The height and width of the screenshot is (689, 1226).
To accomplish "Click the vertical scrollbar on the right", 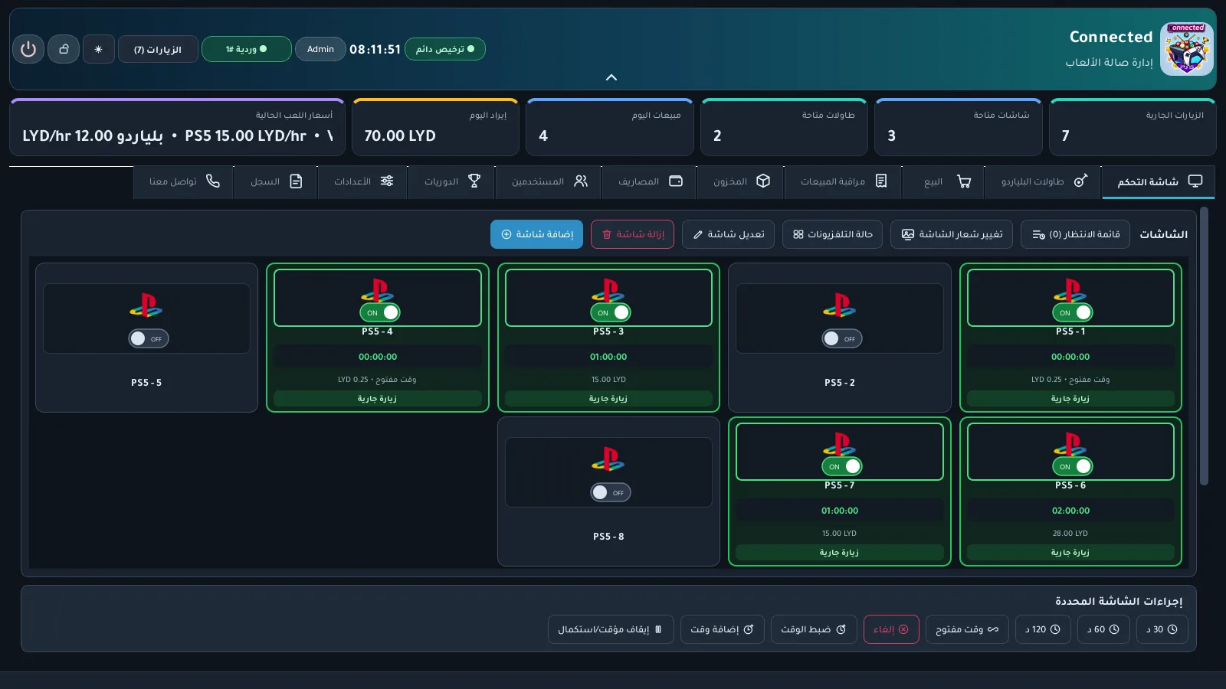I will pos(1204,346).
